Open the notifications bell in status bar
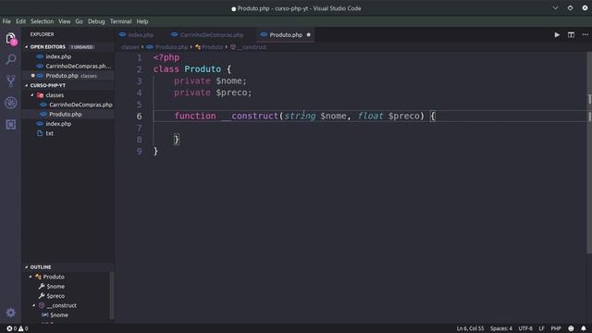Image resolution: width=592 pixels, height=333 pixels. coord(584,328)
